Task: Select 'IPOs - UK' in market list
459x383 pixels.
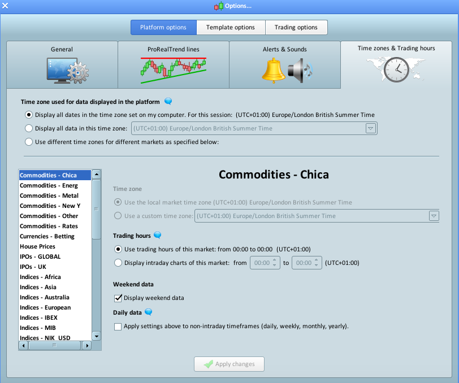Action: (x=55, y=267)
